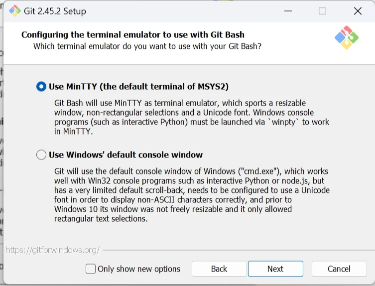Click the Git icon in the title bar
The height and width of the screenshot is (286, 375).
click(x=14, y=11)
